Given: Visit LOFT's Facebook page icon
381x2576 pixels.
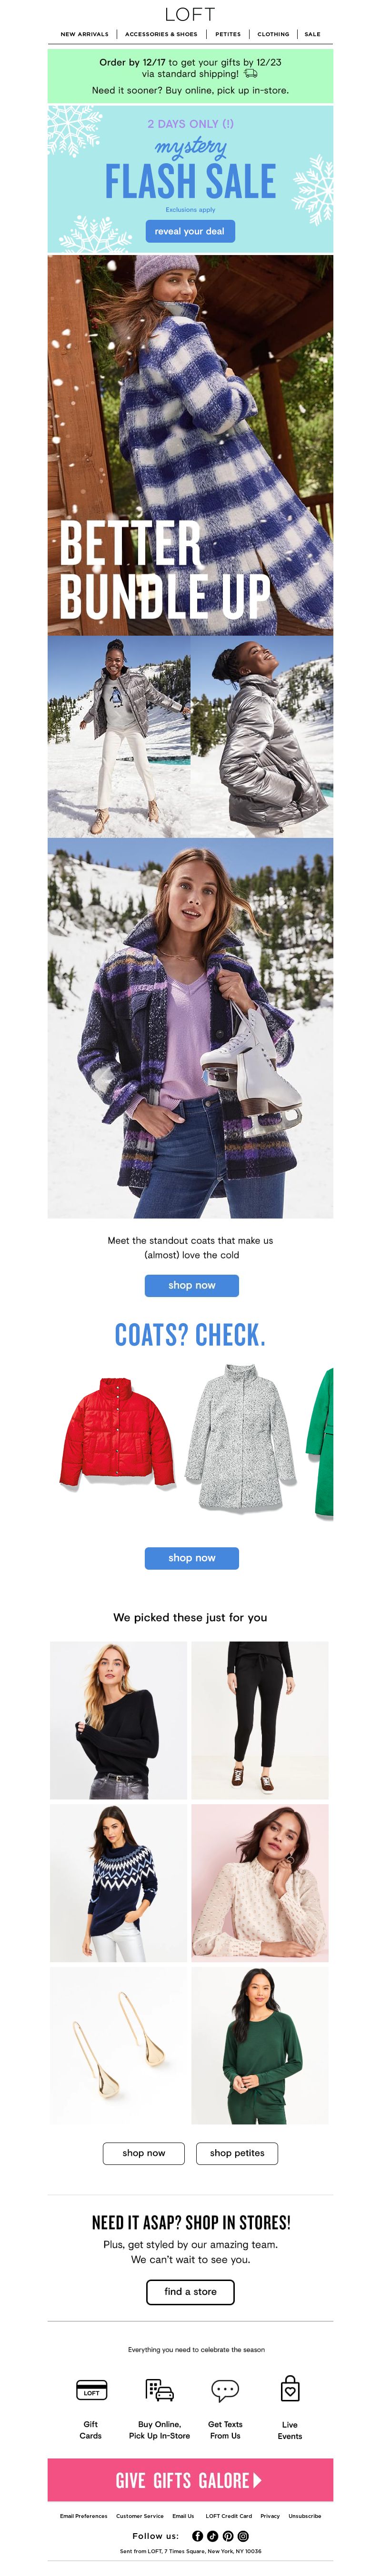Looking at the screenshot, I should [197, 2535].
